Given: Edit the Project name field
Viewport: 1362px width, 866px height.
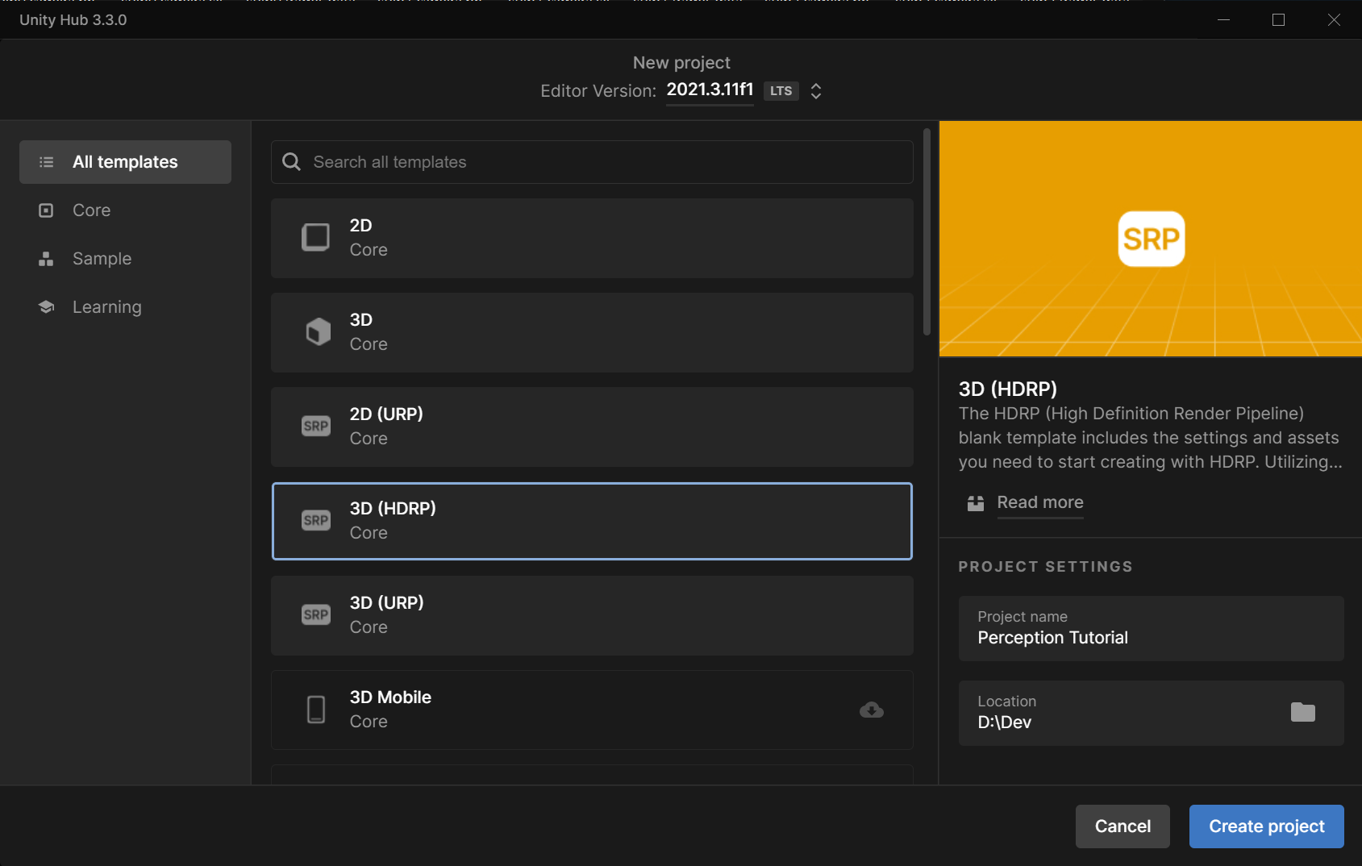Looking at the screenshot, I should coord(1150,638).
